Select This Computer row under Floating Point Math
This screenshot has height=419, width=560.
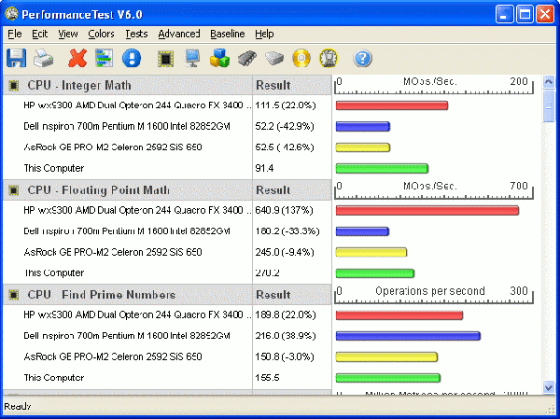pyautogui.click(x=167, y=272)
